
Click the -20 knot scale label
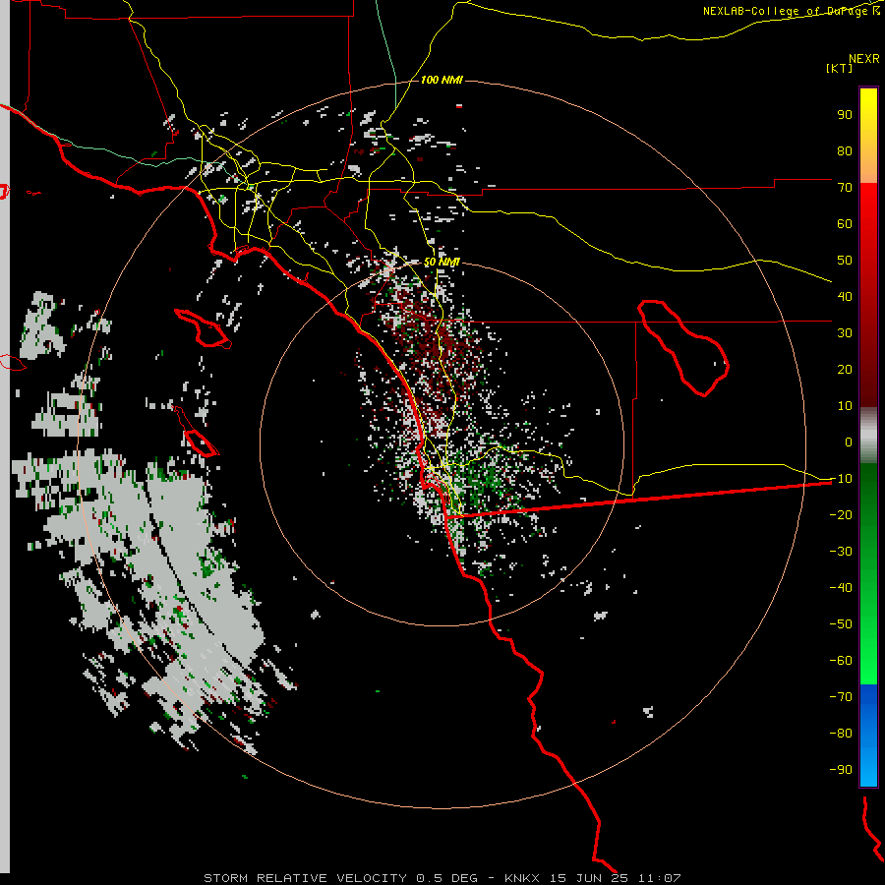[x=841, y=514]
